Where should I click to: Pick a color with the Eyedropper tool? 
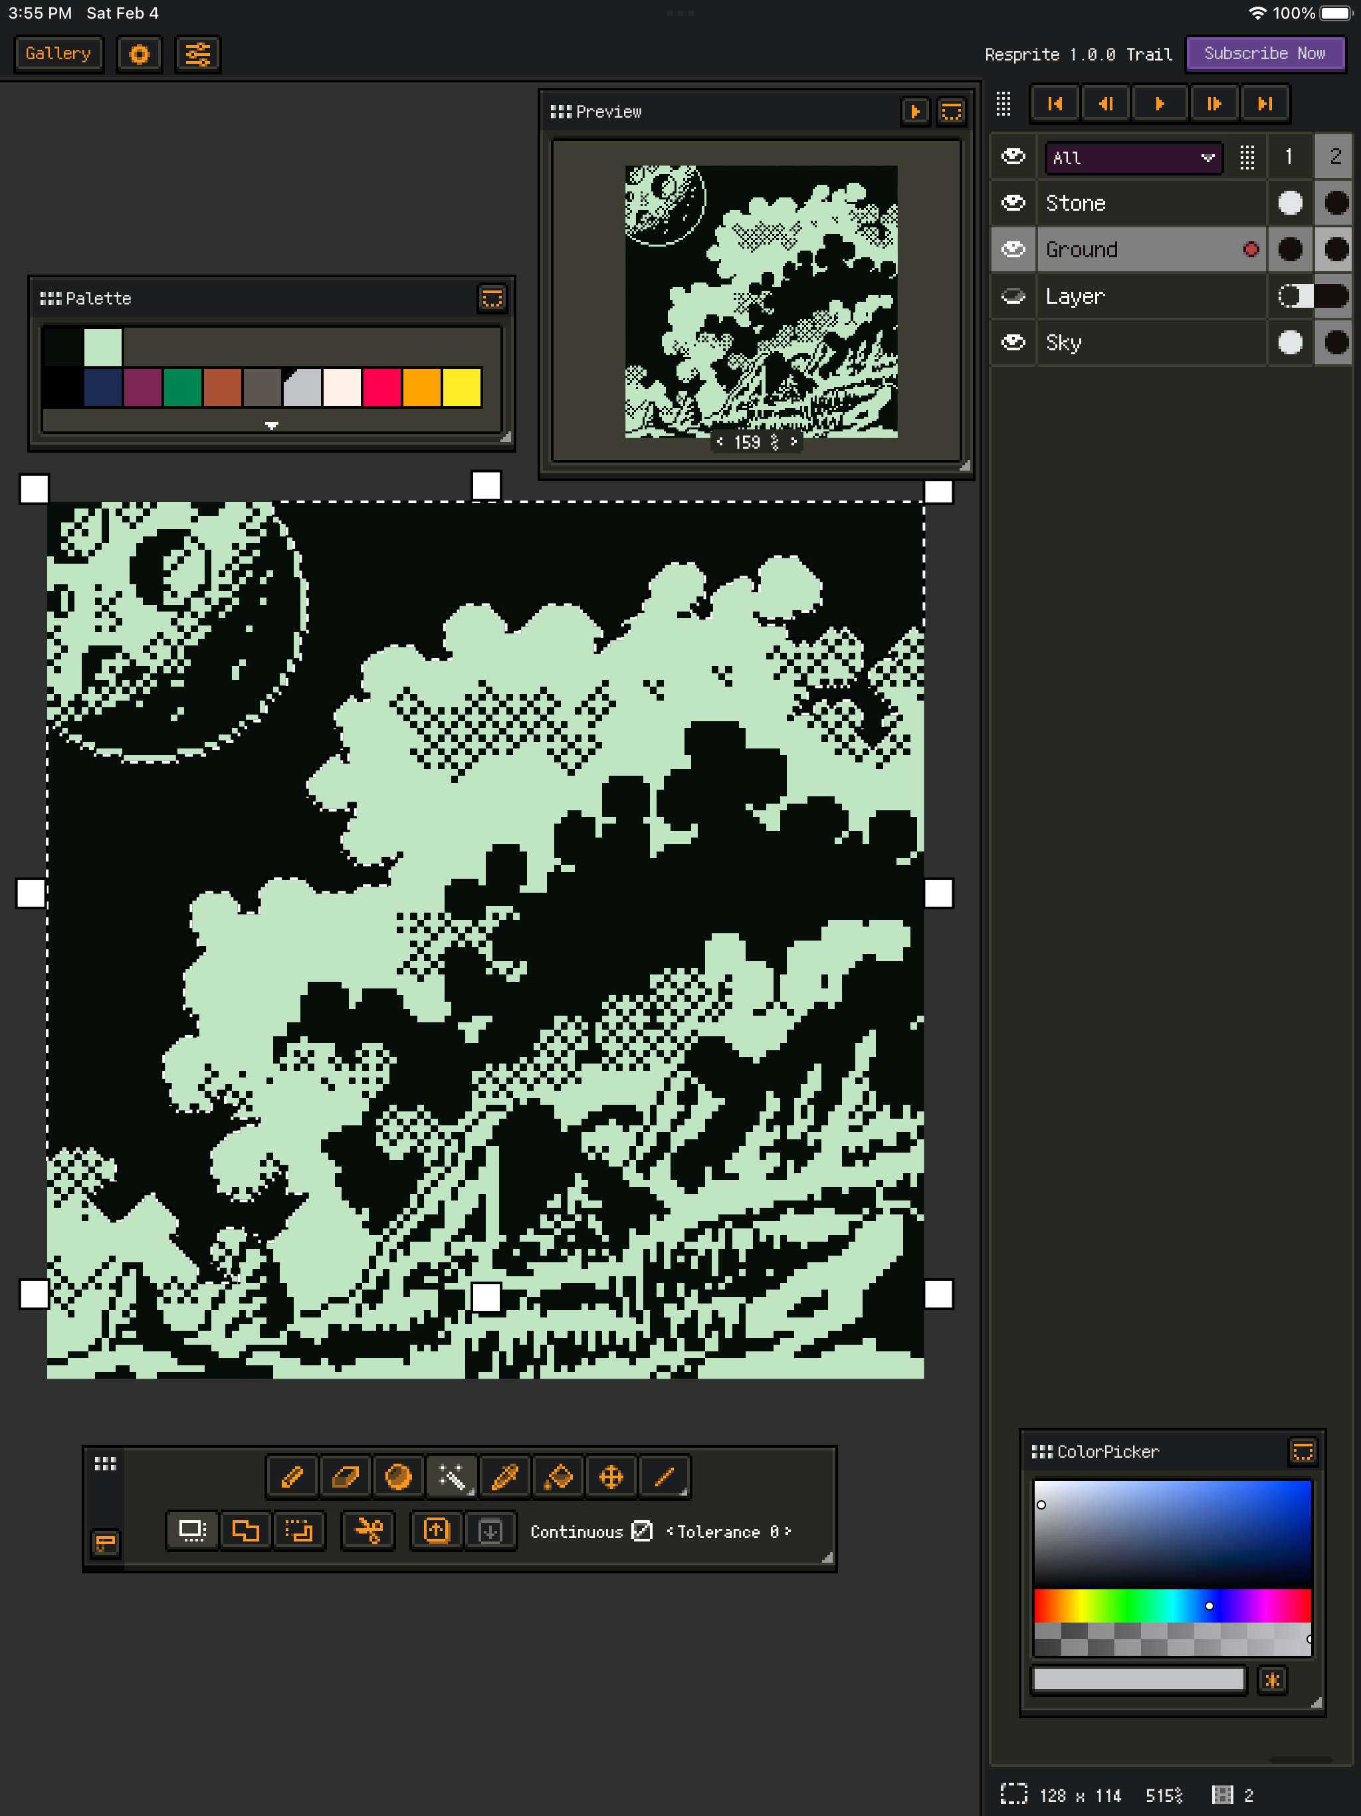click(505, 1477)
